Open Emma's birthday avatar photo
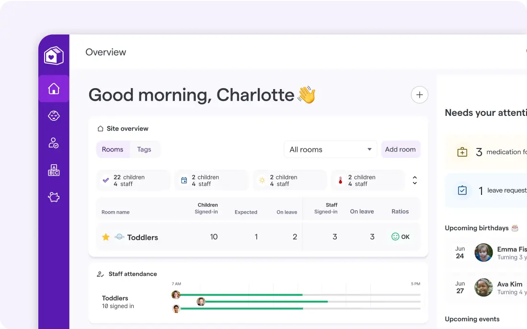527x329 pixels. 484,253
